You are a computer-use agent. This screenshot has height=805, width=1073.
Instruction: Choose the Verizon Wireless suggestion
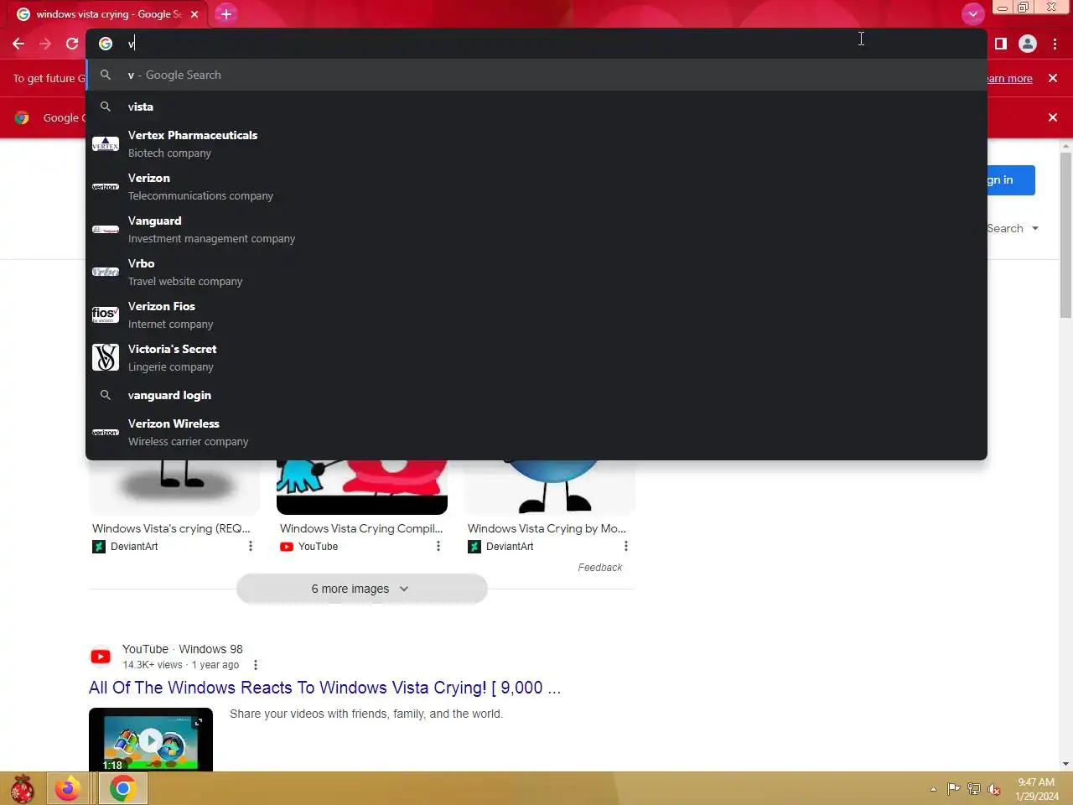(536, 433)
